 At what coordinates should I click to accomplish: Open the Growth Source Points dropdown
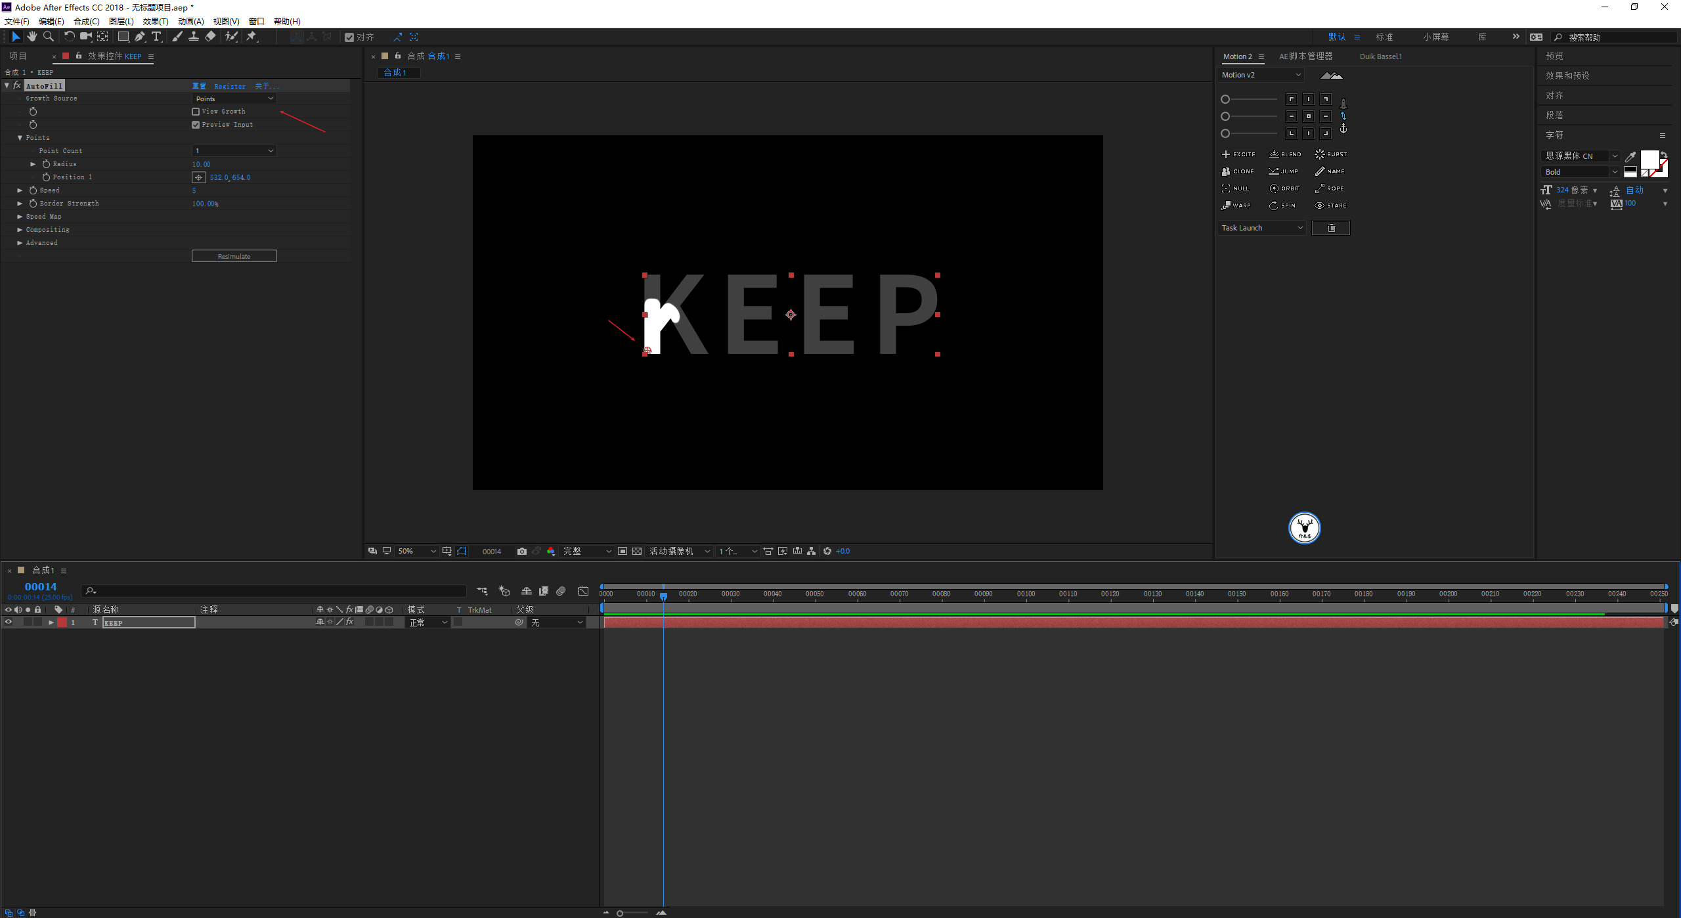(234, 98)
